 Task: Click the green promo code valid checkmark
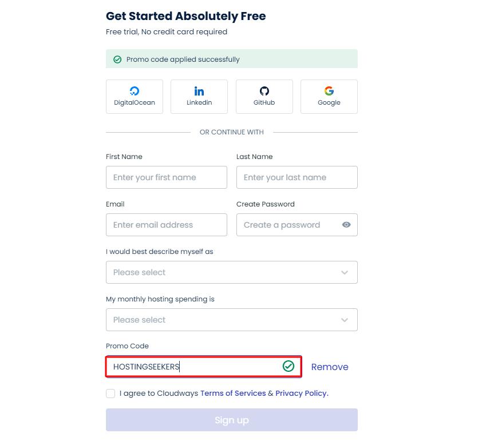coord(289,366)
